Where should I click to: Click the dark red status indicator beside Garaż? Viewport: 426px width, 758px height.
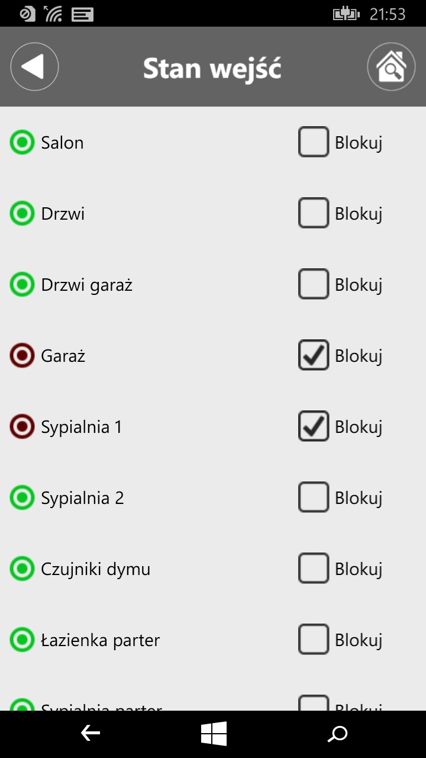coord(22,356)
